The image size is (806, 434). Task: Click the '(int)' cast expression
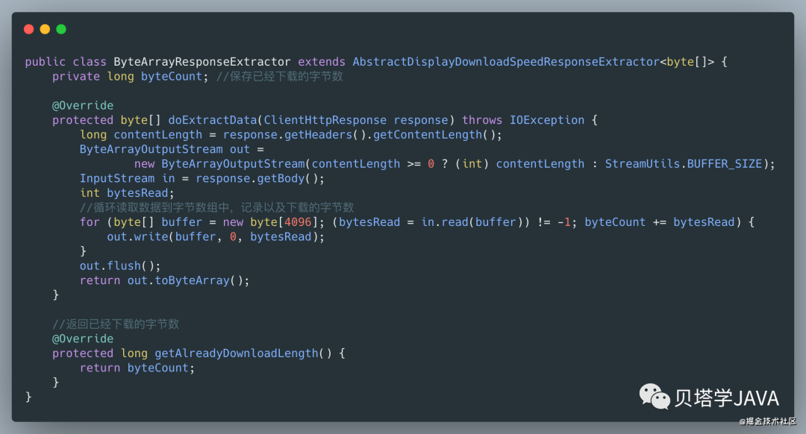pos(472,164)
